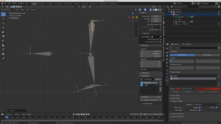Image resolution: width=221 pixels, height=124 pixels.
Task: Open the File menu
Action: pos(5,3)
